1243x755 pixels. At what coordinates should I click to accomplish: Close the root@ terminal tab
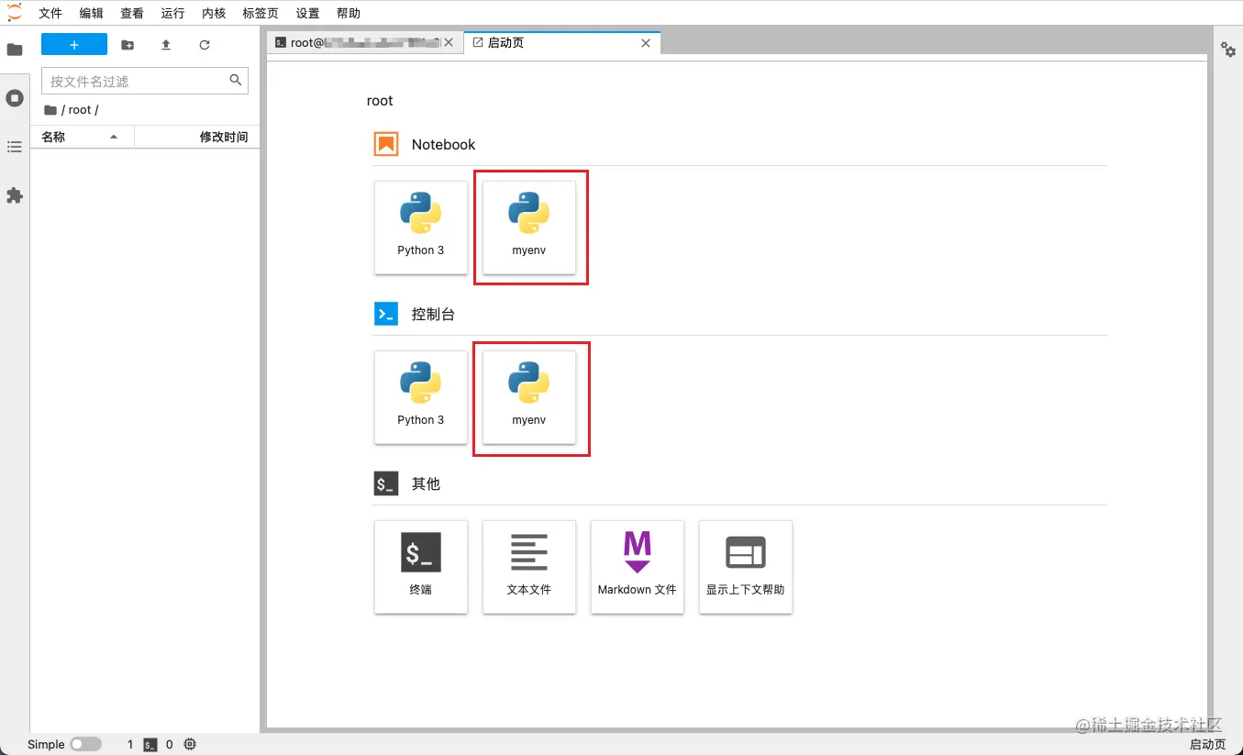[x=449, y=43]
